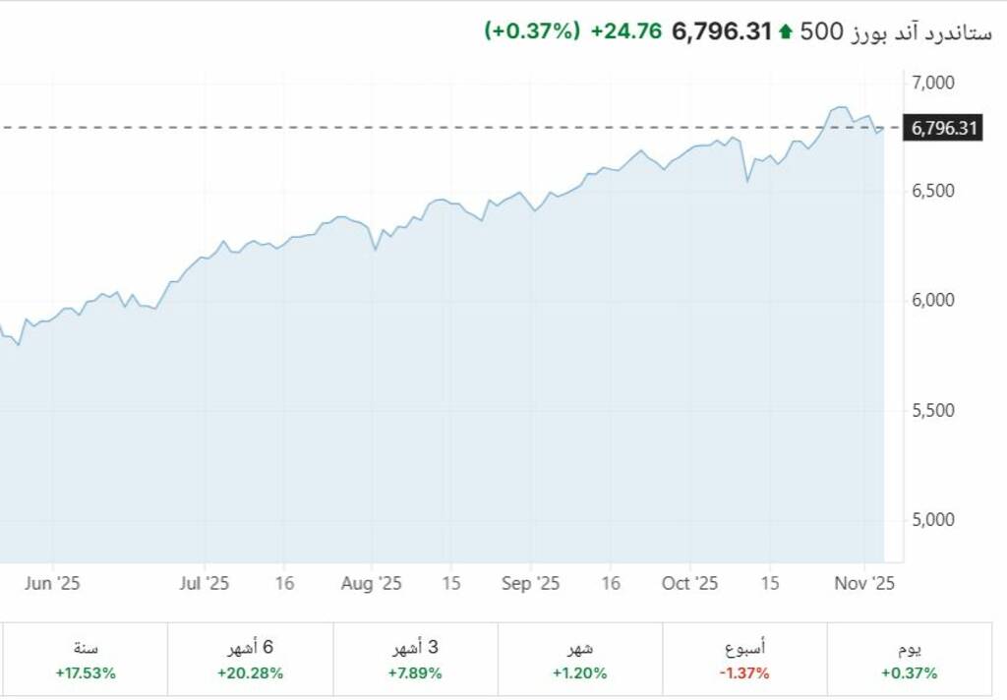Click the Oct '25 date label
The width and height of the screenshot is (1007, 700).
pos(689,583)
